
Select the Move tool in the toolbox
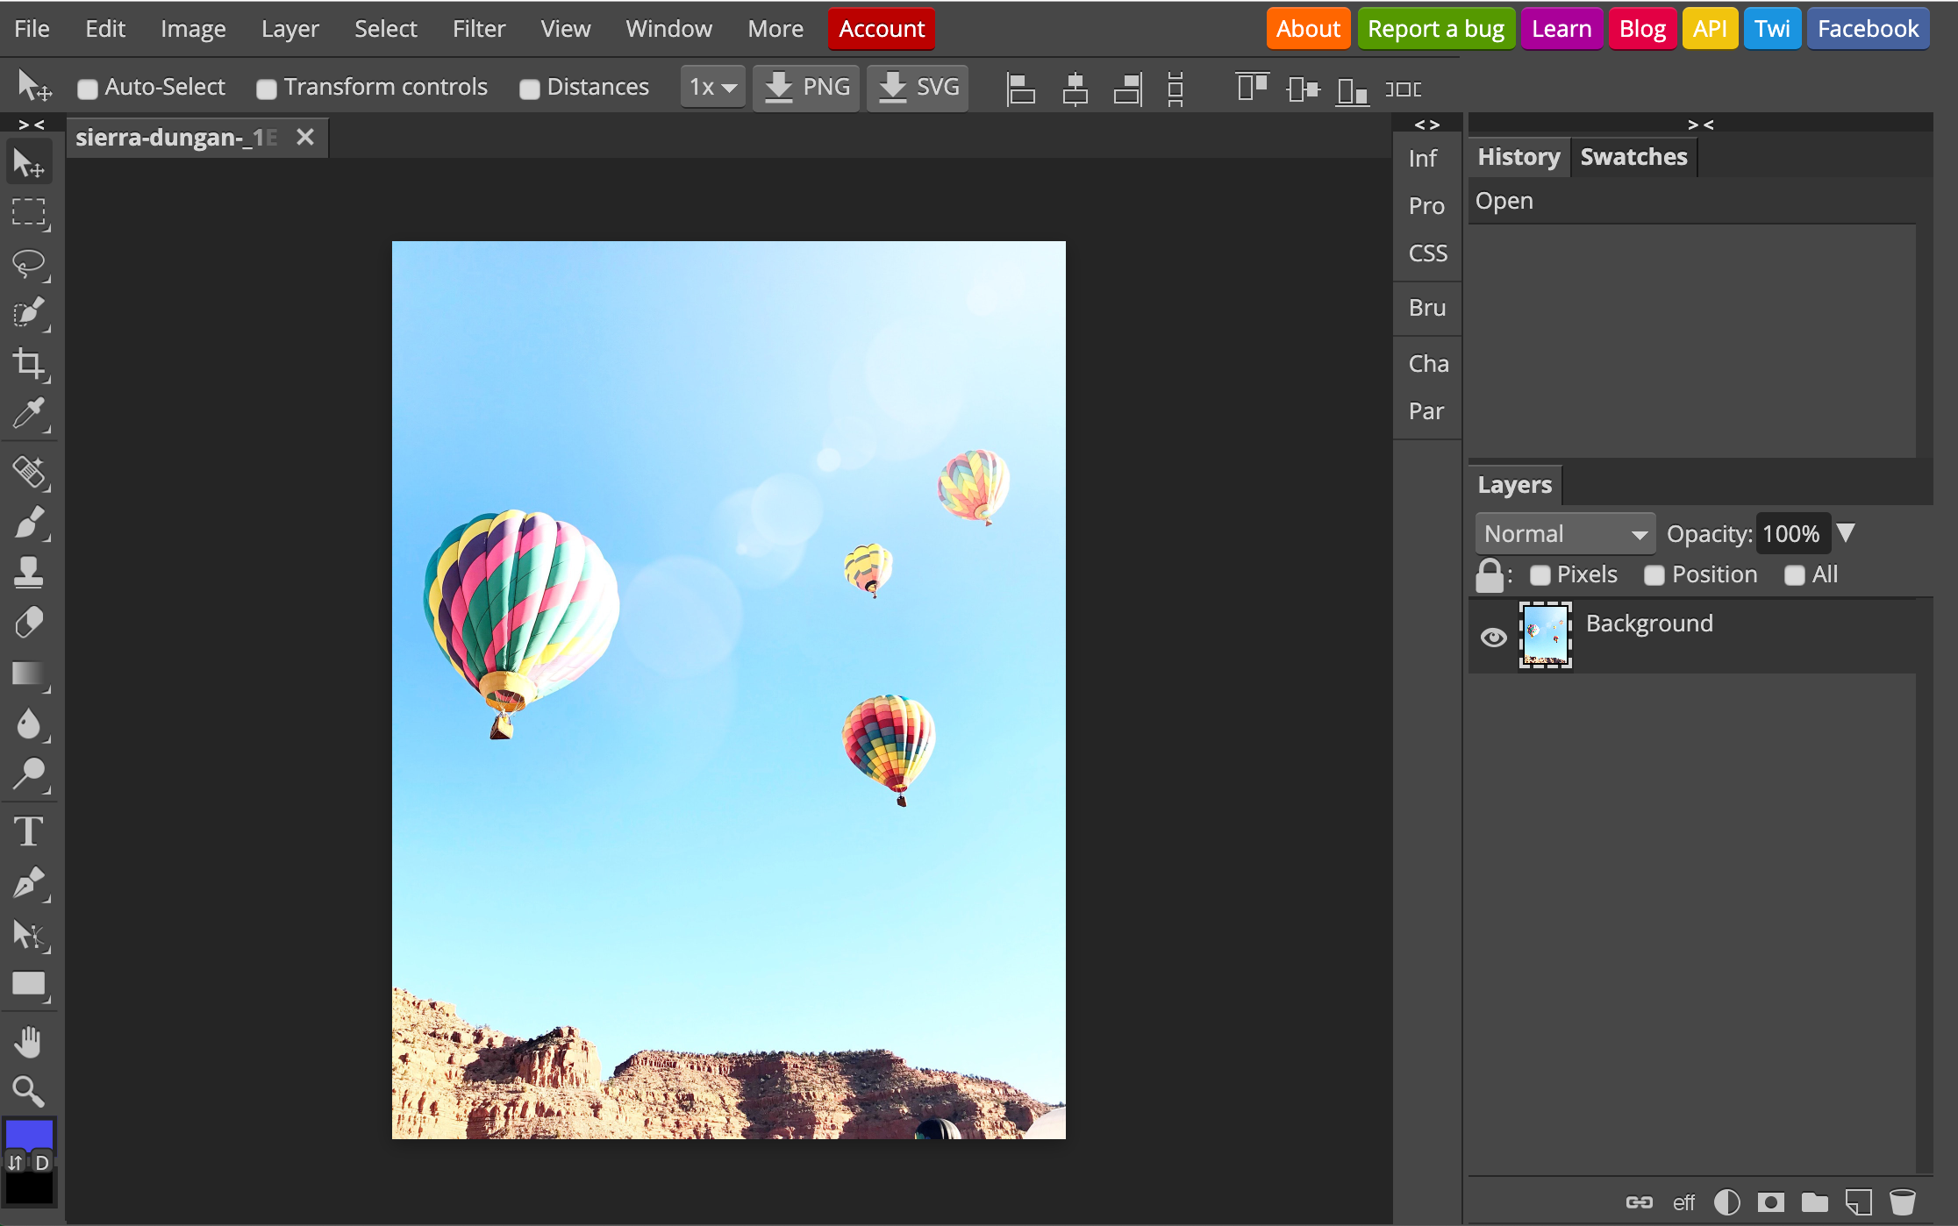[29, 163]
